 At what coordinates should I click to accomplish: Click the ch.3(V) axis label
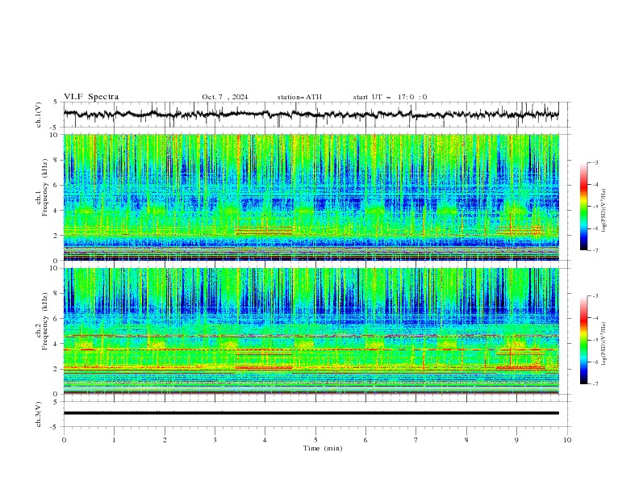pyautogui.click(x=39, y=414)
